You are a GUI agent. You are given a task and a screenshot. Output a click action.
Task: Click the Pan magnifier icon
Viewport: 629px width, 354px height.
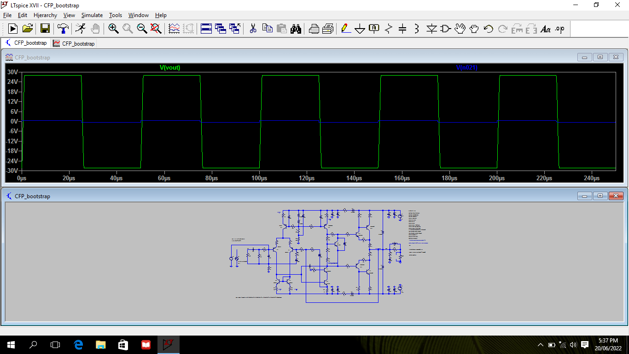(128, 29)
